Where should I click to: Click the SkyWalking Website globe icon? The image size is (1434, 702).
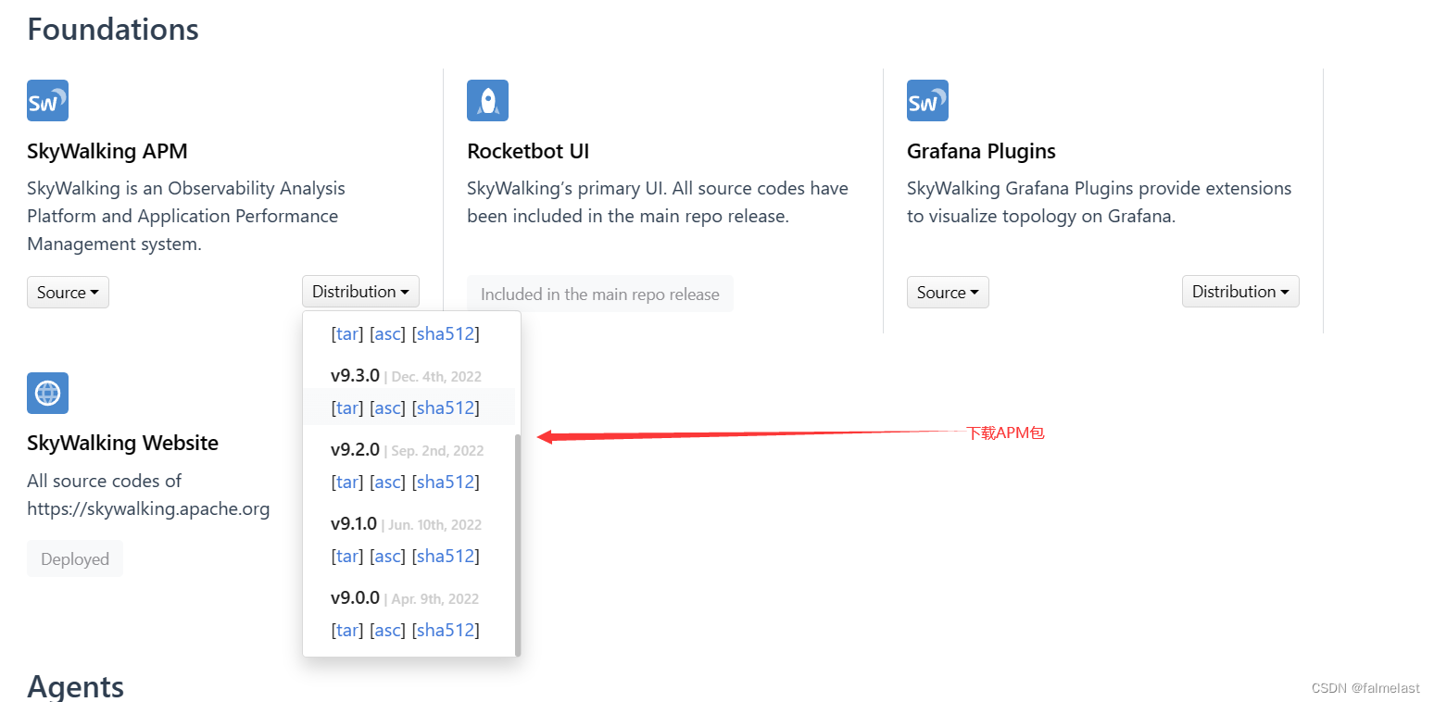(x=47, y=393)
